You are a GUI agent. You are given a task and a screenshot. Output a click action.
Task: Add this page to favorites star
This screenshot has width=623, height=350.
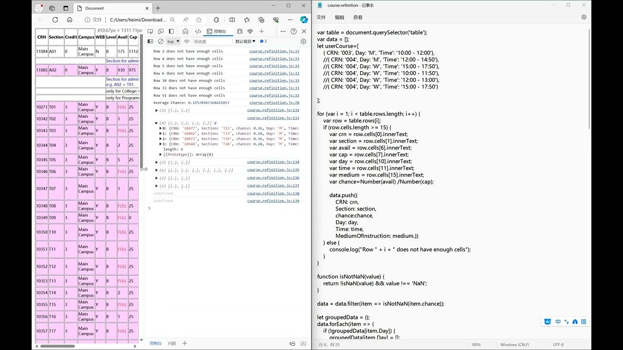coord(199,20)
